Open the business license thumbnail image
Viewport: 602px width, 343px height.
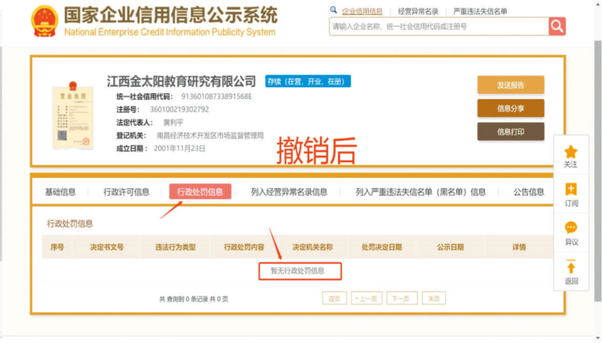click(x=73, y=115)
